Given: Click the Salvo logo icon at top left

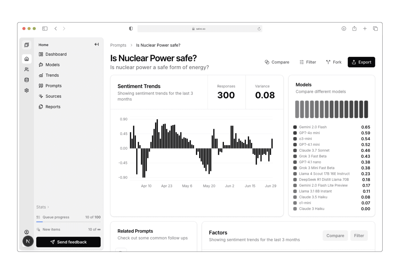Looking at the screenshot, I should [x=27, y=45].
